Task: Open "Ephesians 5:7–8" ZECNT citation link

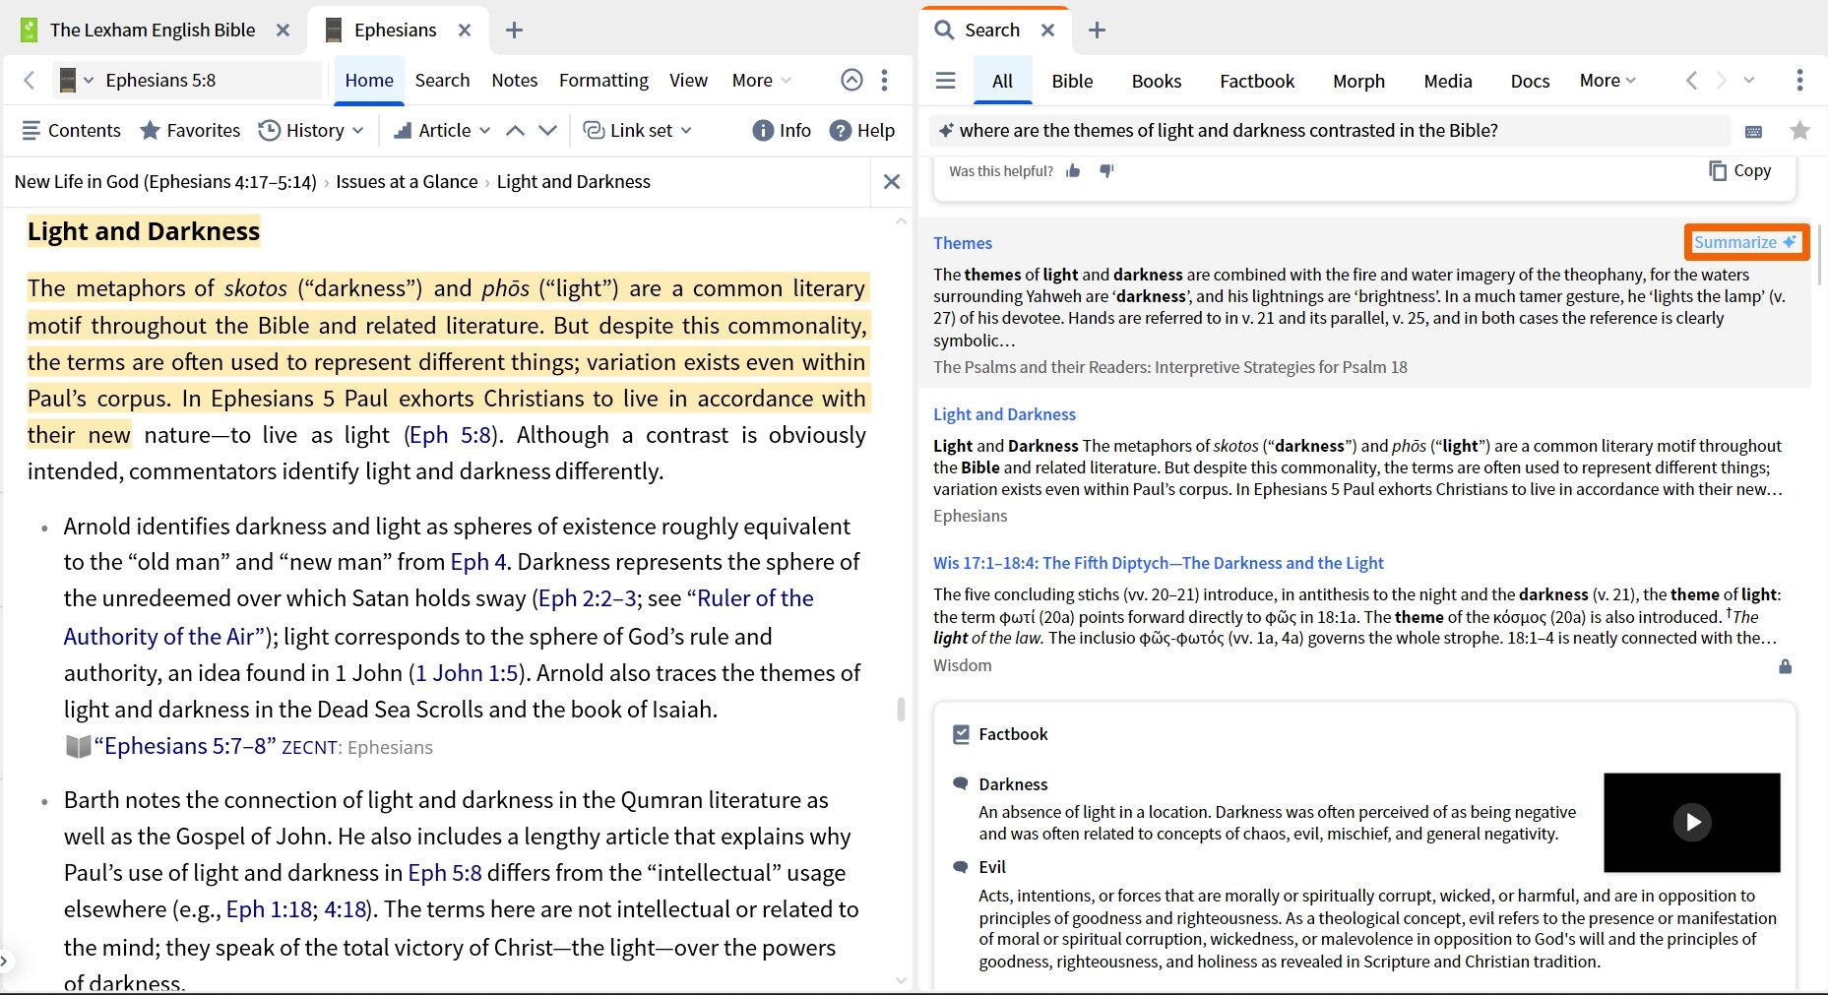Action: point(185,747)
